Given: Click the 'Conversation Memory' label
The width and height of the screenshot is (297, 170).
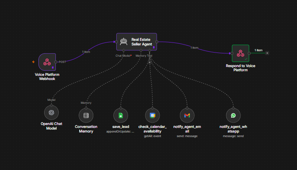Looking at the screenshot, I should [x=86, y=129].
